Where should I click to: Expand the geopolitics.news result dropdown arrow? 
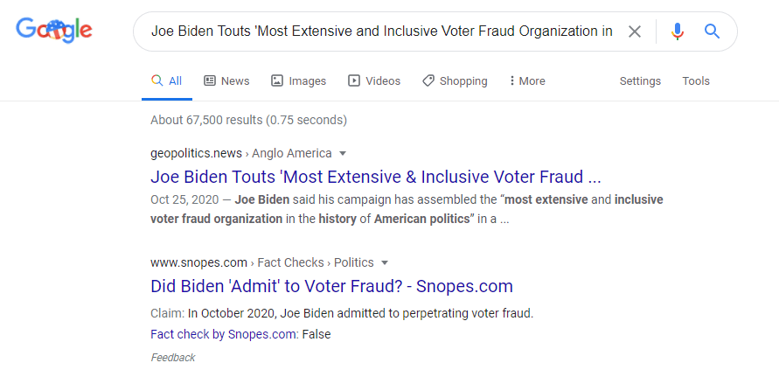pos(342,154)
